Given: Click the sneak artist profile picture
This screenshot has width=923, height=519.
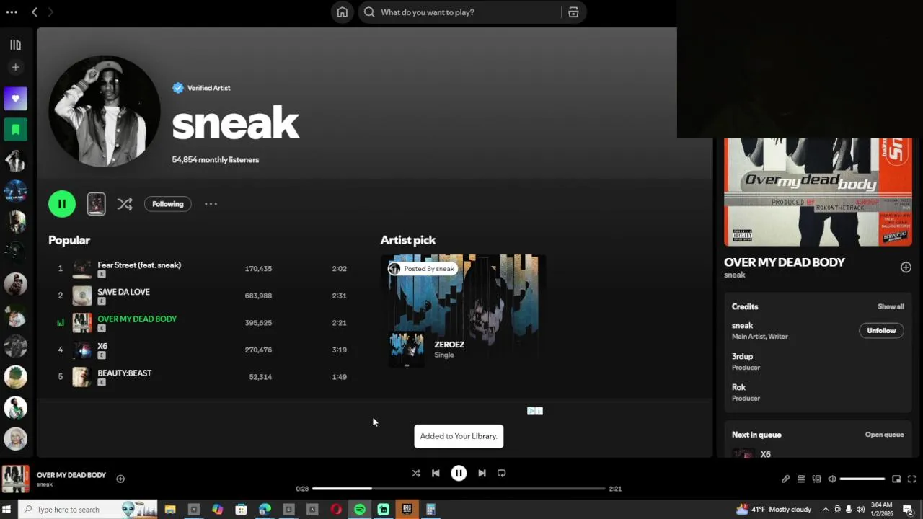Looking at the screenshot, I should [x=105, y=111].
